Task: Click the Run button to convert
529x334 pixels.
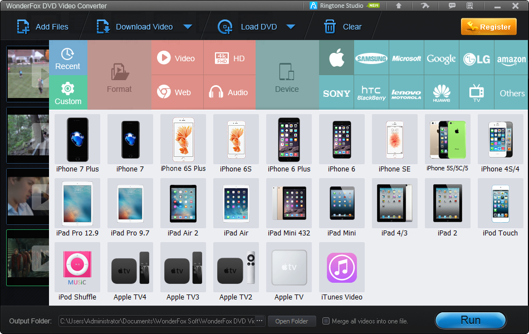Action: click(x=471, y=320)
